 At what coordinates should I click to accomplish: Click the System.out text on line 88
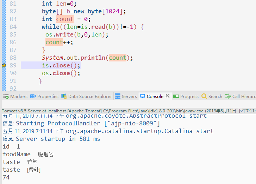60,58
